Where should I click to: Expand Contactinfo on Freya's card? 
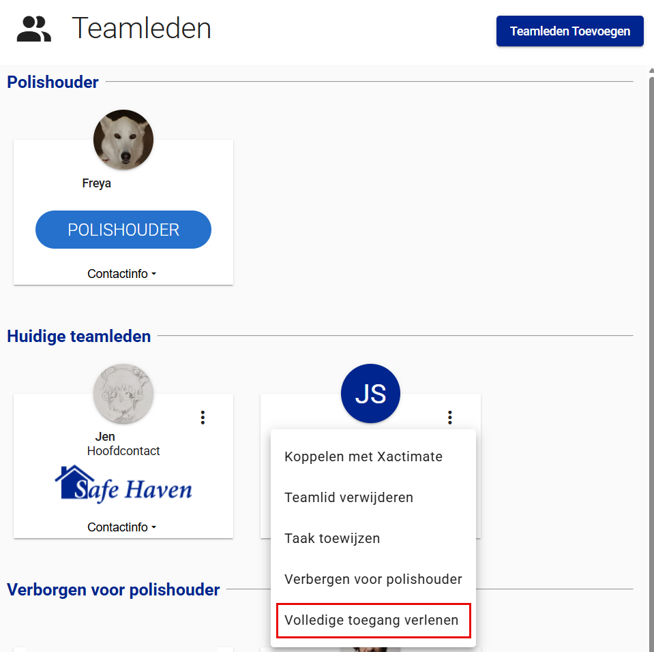click(122, 274)
